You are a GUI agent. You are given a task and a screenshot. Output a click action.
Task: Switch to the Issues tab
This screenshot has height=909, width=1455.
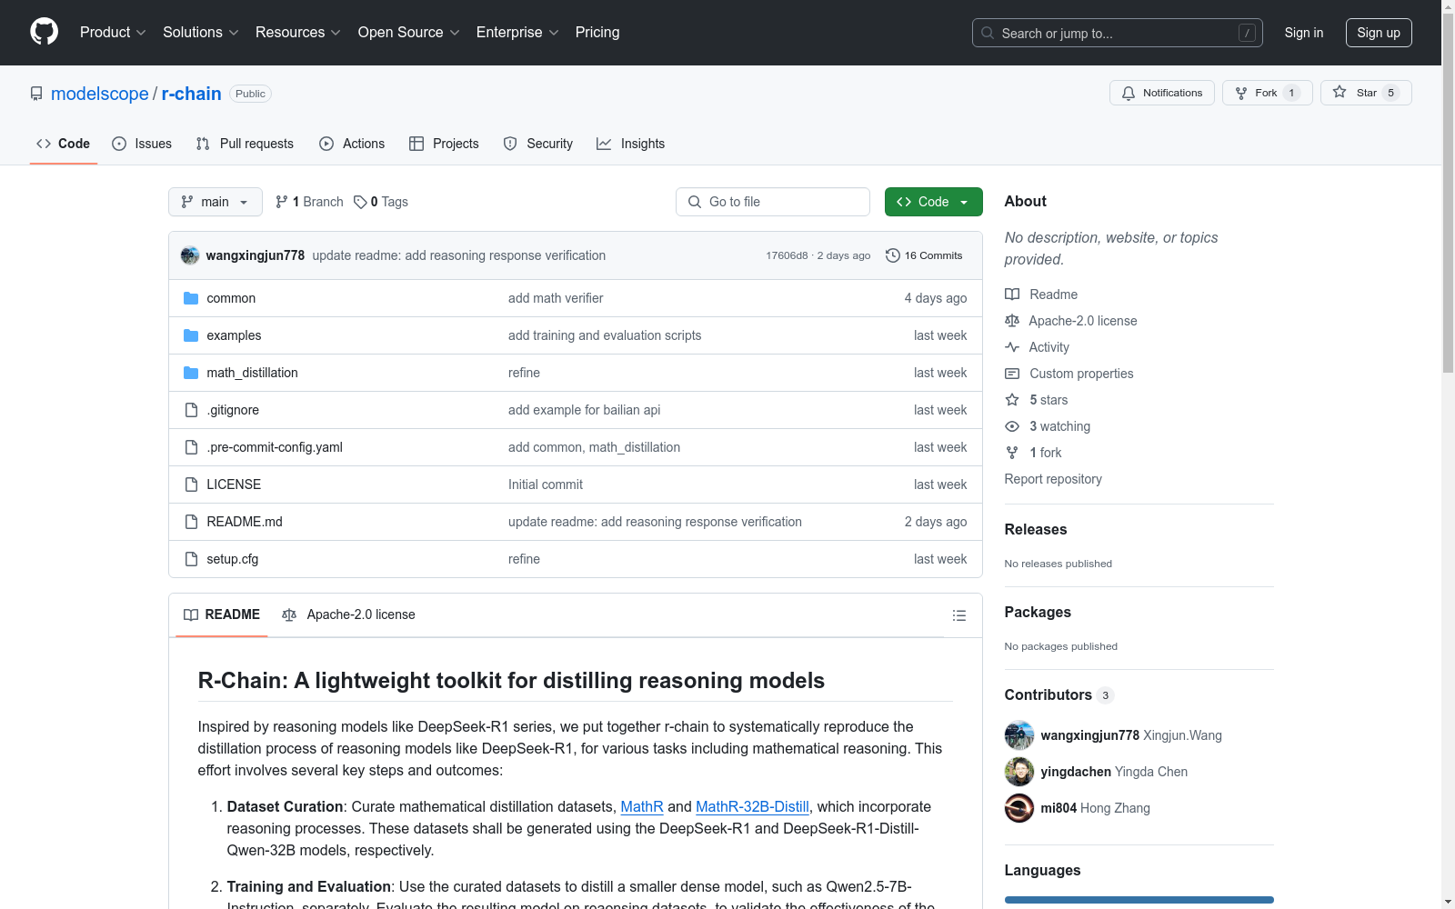point(142,144)
